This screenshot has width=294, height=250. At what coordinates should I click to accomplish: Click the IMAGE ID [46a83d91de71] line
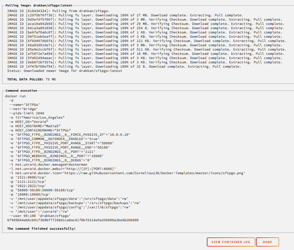[x=145, y=45]
